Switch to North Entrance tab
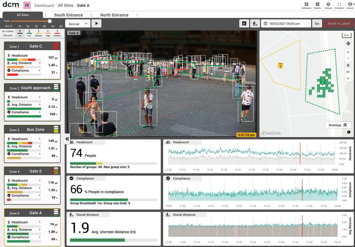Image resolution: width=355 pixels, height=247 pixels. click(114, 15)
